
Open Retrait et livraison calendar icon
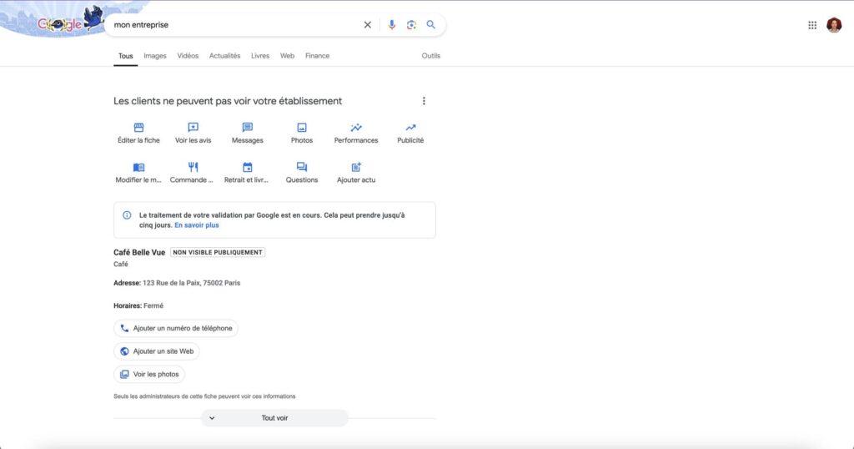[247, 167]
